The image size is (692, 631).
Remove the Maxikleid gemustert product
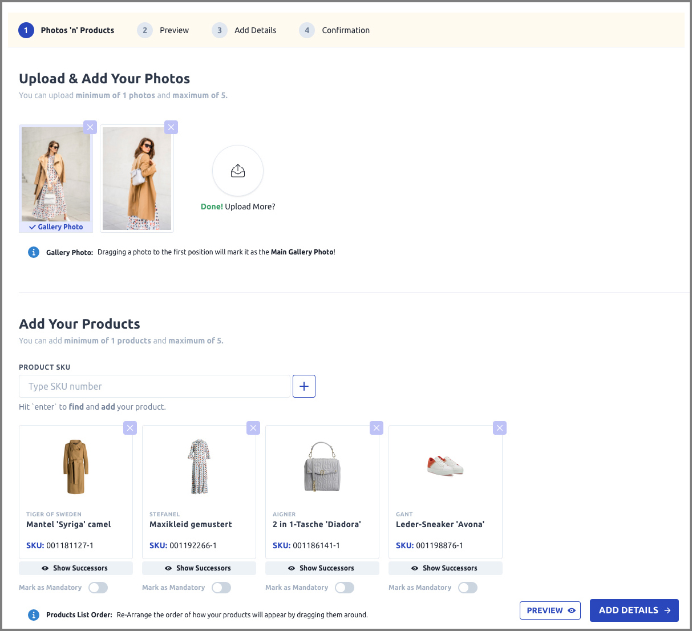click(x=253, y=428)
